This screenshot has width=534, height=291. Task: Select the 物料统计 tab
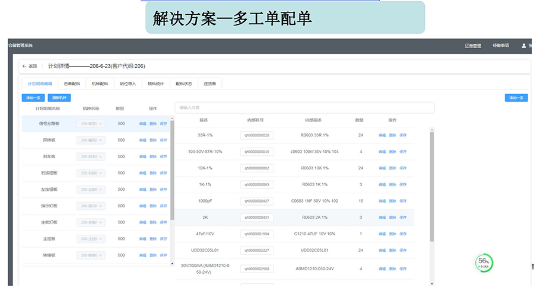pyautogui.click(x=156, y=84)
